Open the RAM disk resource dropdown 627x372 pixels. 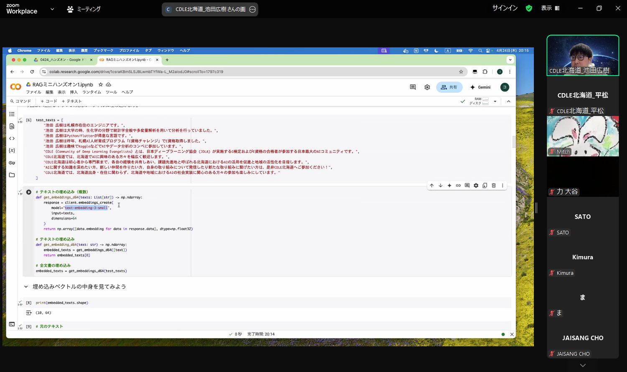click(x=495, y=101)
